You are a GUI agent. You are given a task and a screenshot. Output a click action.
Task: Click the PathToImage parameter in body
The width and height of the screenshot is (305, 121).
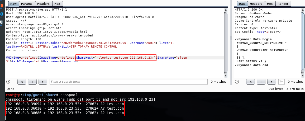coord(27,61)
